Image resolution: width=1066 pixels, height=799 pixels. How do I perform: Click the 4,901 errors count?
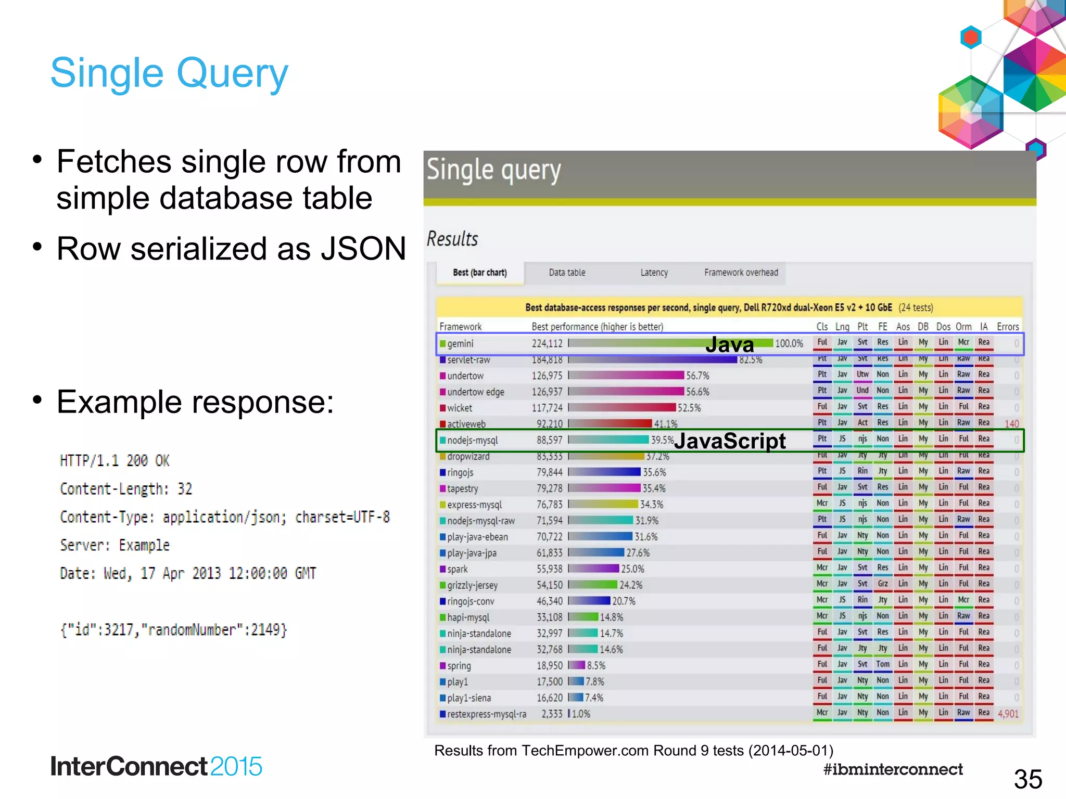[x=1008, y=714]
